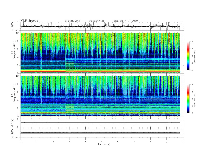Click the ch.1 'log(PSD)(V²/Hz)' colorbar label
Viewport: 206px width, 159px height.
click(195, 57)
